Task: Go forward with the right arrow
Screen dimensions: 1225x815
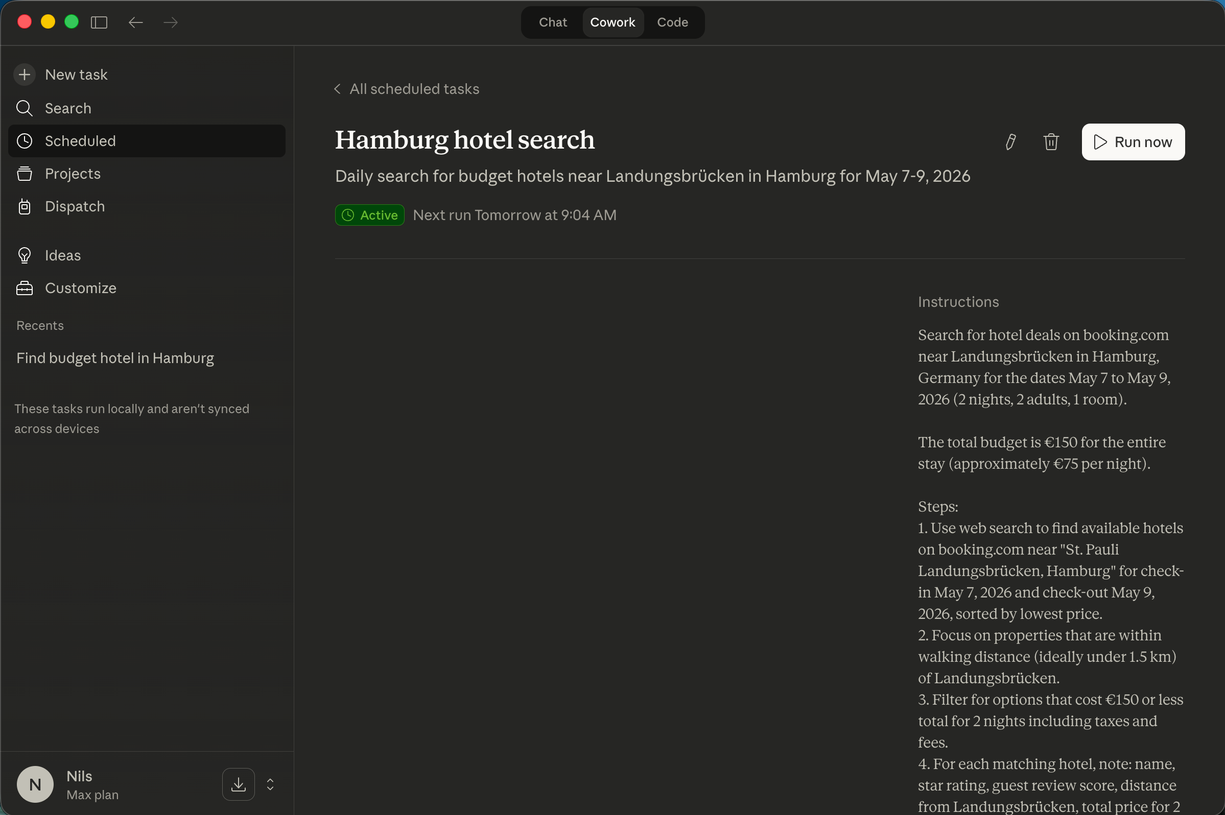Action: 171,22
